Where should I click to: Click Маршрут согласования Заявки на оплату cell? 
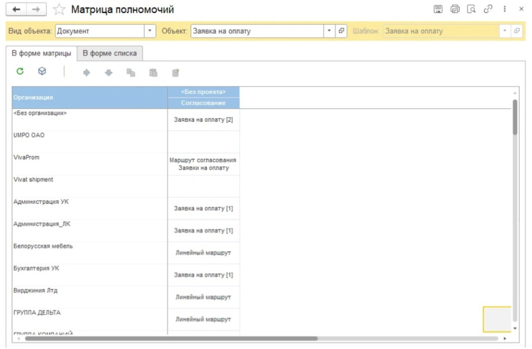pyautogui.click(x=203, y=164)
